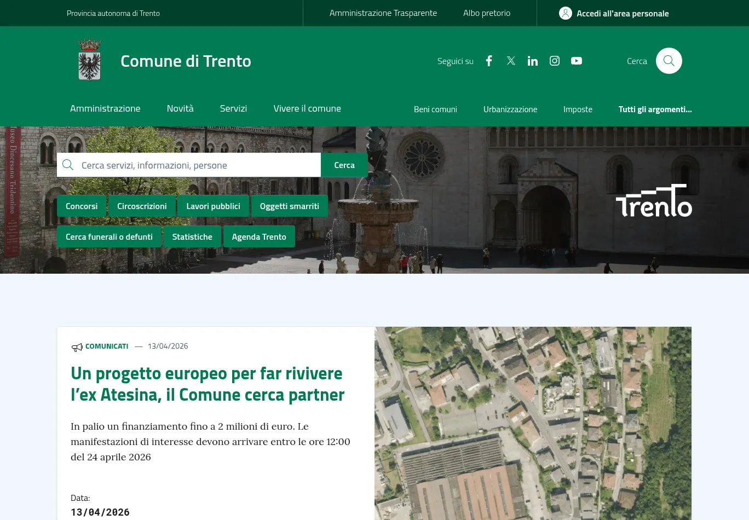Click the aerial photo article thumbnail
This screenshot has width=749, height=520.
pyautogui.click(x=533, y=423)
